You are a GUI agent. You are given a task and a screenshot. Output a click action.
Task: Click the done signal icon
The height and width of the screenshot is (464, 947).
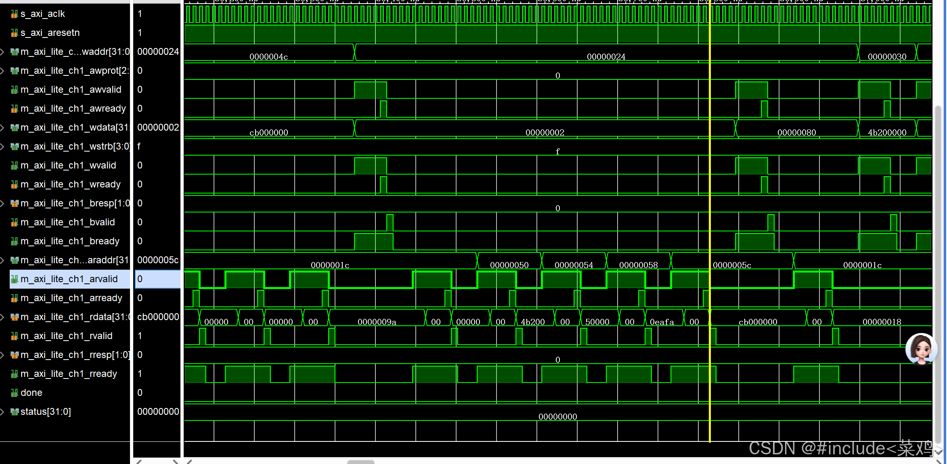point(15,393)
